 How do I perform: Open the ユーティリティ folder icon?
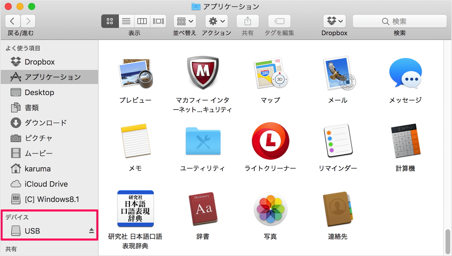click(203, 141)
